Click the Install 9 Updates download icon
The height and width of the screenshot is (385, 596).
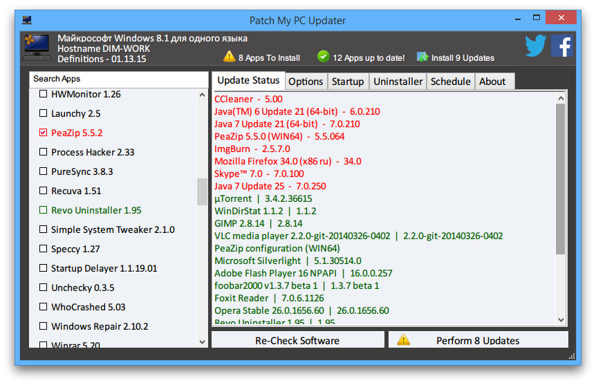click(x=422, y=57)
